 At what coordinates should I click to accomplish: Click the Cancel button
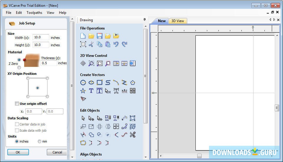point(57,152)
